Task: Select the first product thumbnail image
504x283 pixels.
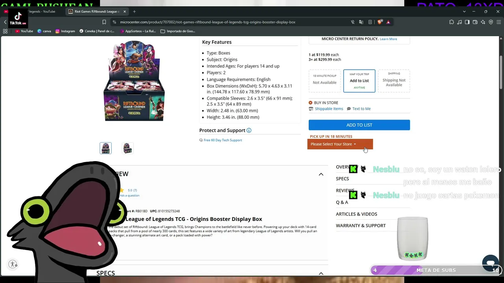Action: coord(106,148)
